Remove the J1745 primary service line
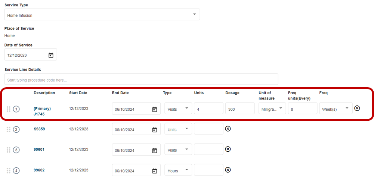 [357, 108]
